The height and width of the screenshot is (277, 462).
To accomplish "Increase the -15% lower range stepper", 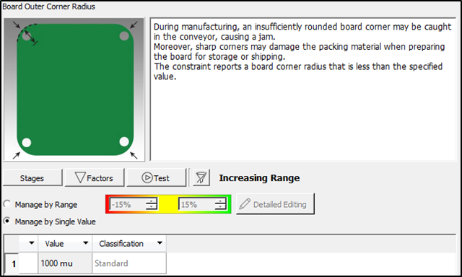I will pos(152,201).
